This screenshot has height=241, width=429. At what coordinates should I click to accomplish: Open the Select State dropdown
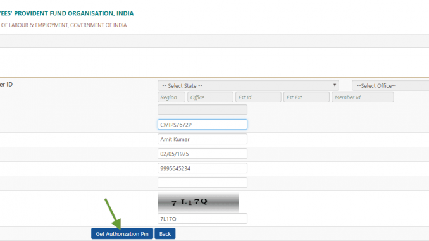click(x=248, y=85)
